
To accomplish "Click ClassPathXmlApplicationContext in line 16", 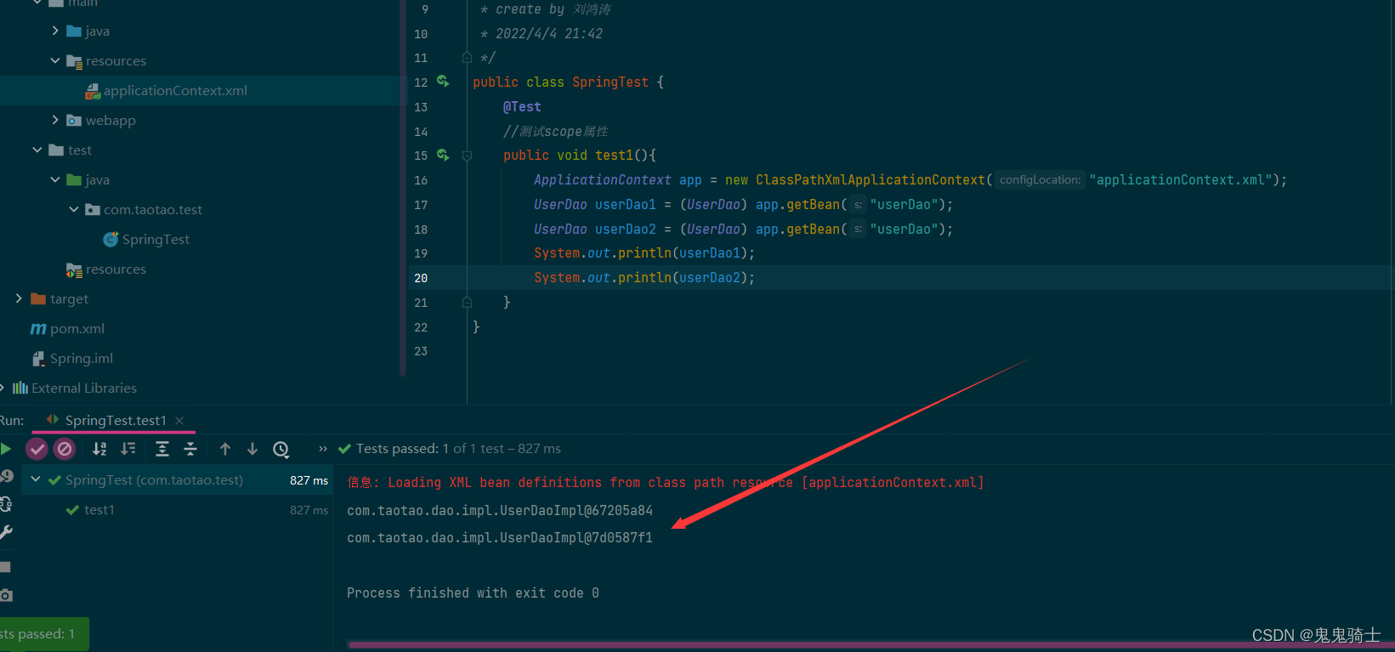I will pyautogui.click(x=870, y=180).
